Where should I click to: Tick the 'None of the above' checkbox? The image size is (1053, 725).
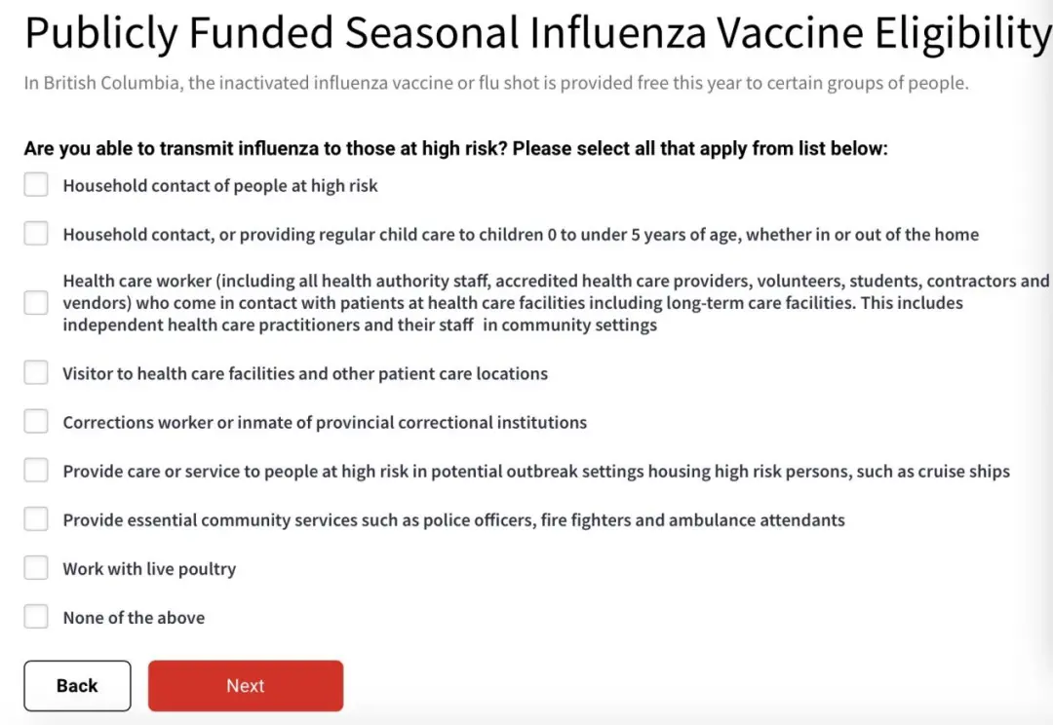pyautogui.click(x=36, y=617)
